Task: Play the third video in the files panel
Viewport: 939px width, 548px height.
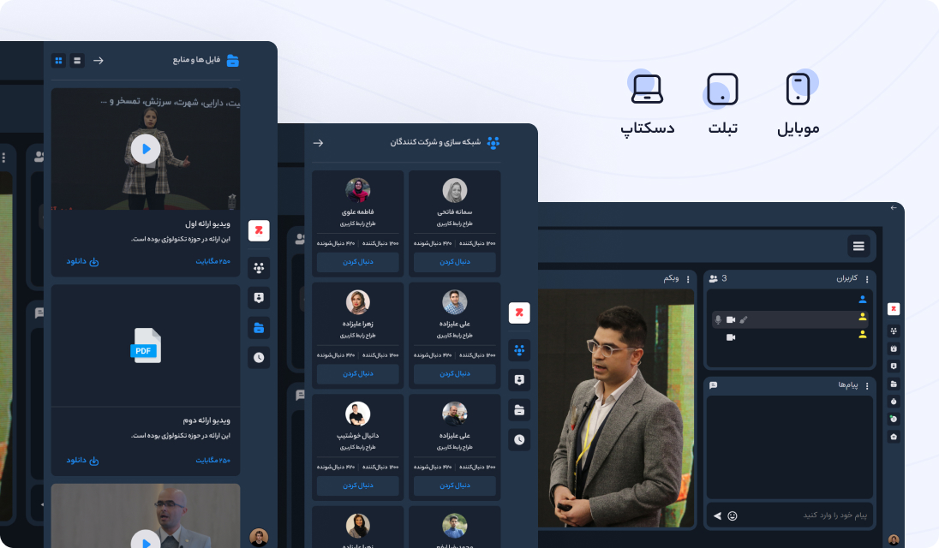Action: 146,540
